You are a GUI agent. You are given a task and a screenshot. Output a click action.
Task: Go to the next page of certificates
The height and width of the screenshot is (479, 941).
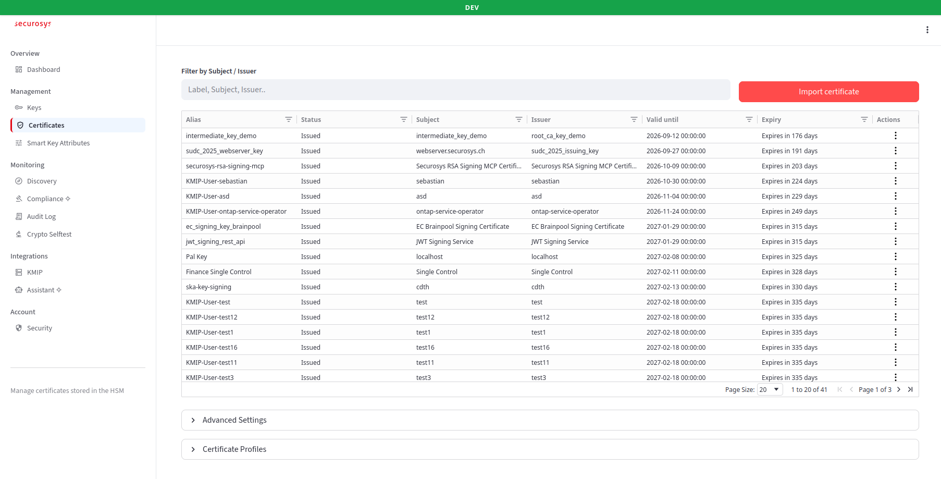point(899,389)
